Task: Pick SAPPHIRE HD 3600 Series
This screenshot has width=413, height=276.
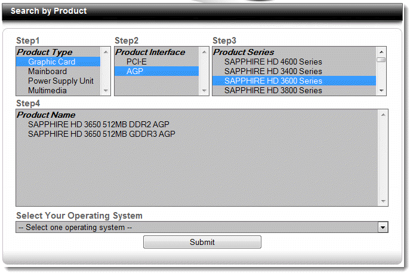Action: tap(294, 81)
